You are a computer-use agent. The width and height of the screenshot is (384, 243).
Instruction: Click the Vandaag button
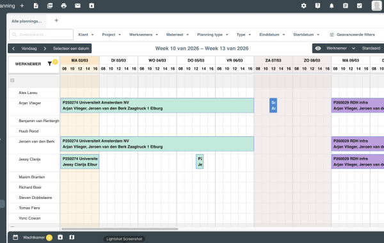click(29, 49)
